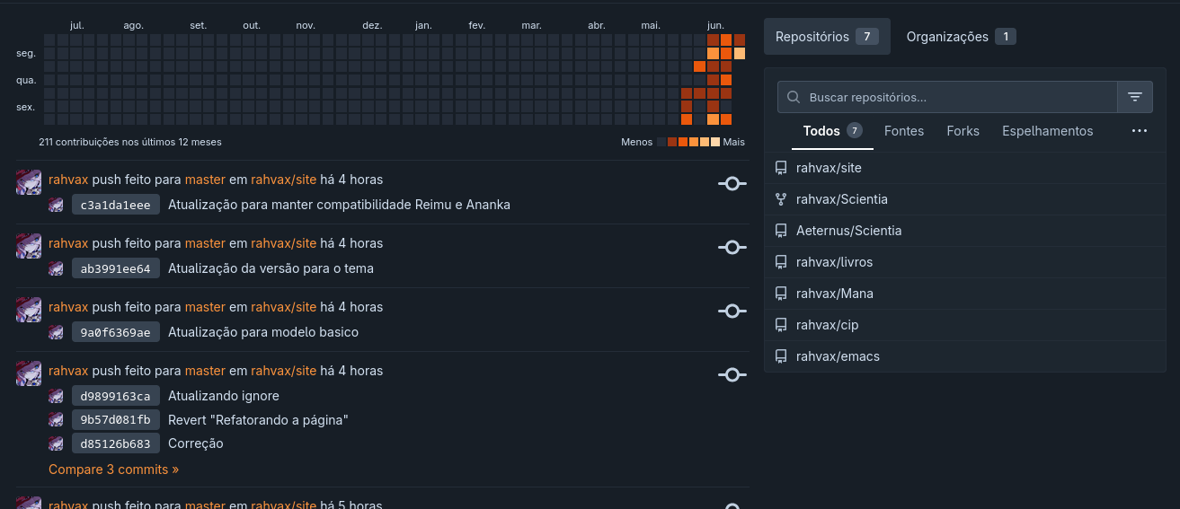Click the master branch link in first push
The width and height of the screenshot is (1180, 509).
205,180
